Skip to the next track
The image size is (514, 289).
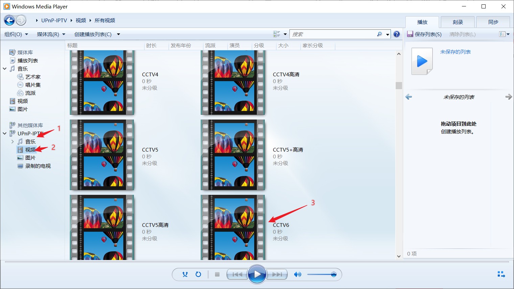pos(277,274)
